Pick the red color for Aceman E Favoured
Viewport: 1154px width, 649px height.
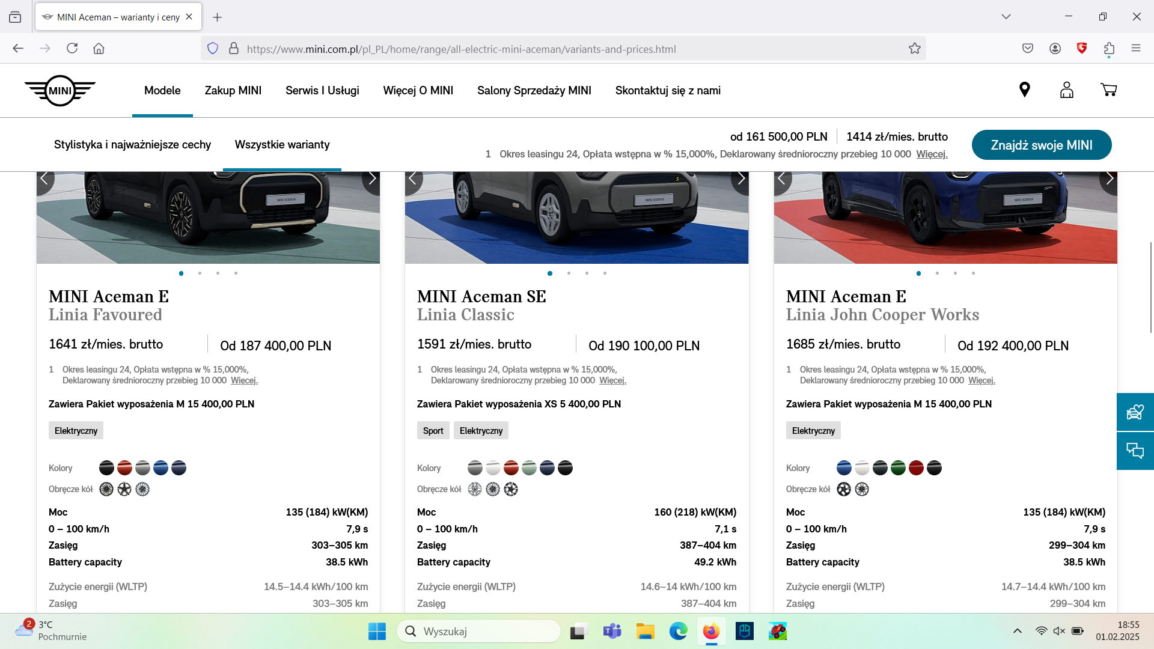point(124,468)
